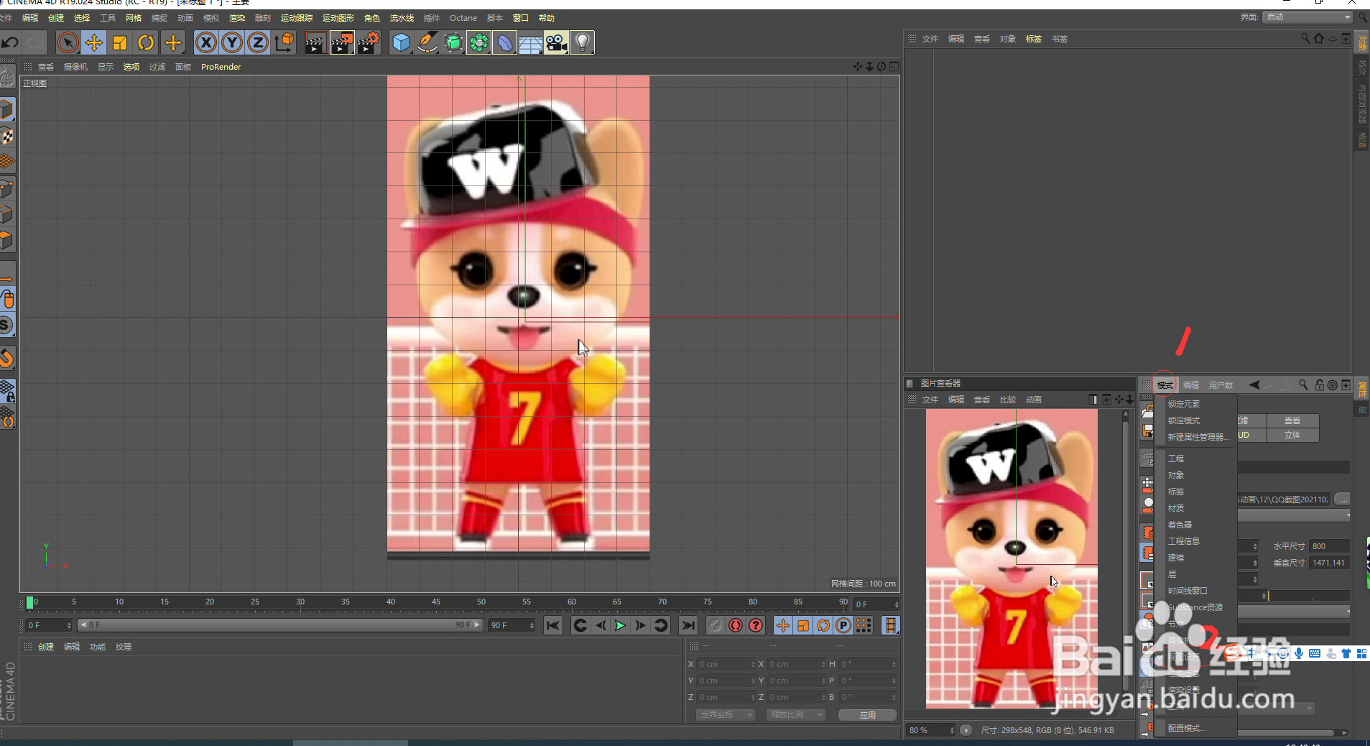Image resolution: width=1370 pixels, height=746 pixels.
Task: Open the 模式 menu in attribute manager
Action: pyautogui.click(x=1165, y=385)
